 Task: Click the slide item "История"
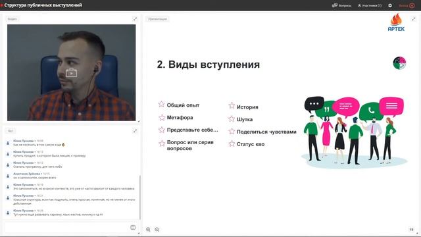(x=247, y=107)
